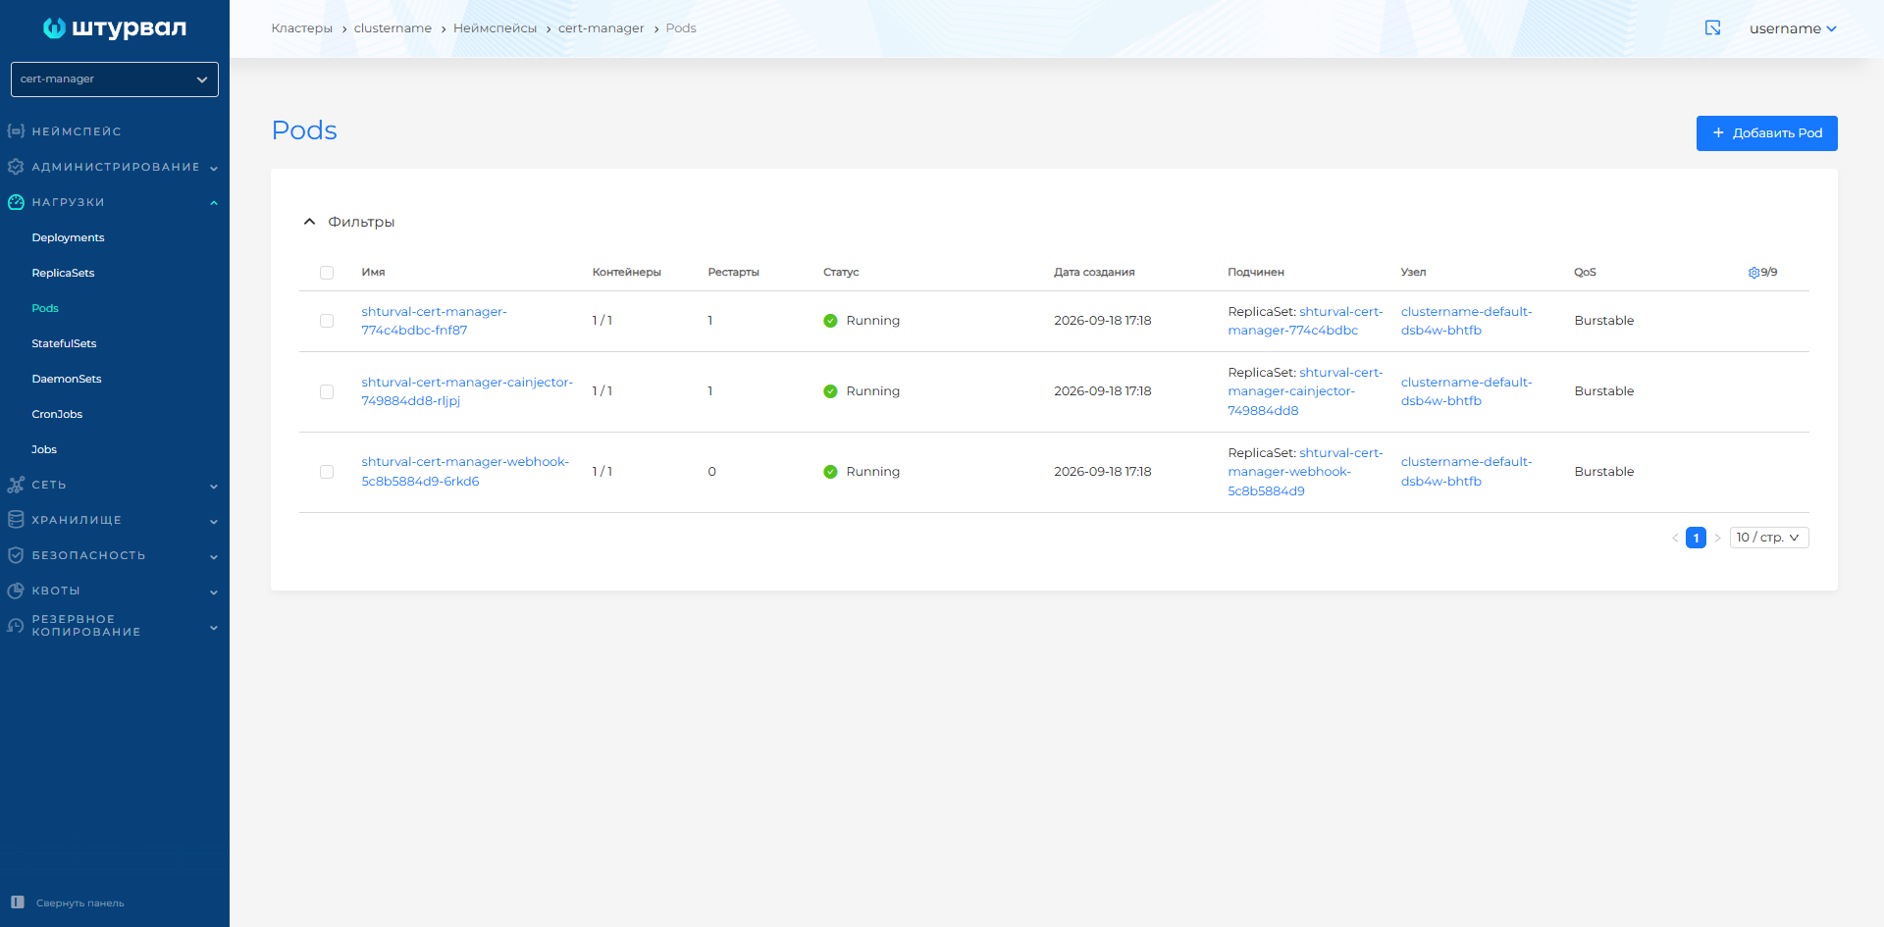Open Jobs in the sidebar
The image size is (1884, 927).
[x=44, y=449]
